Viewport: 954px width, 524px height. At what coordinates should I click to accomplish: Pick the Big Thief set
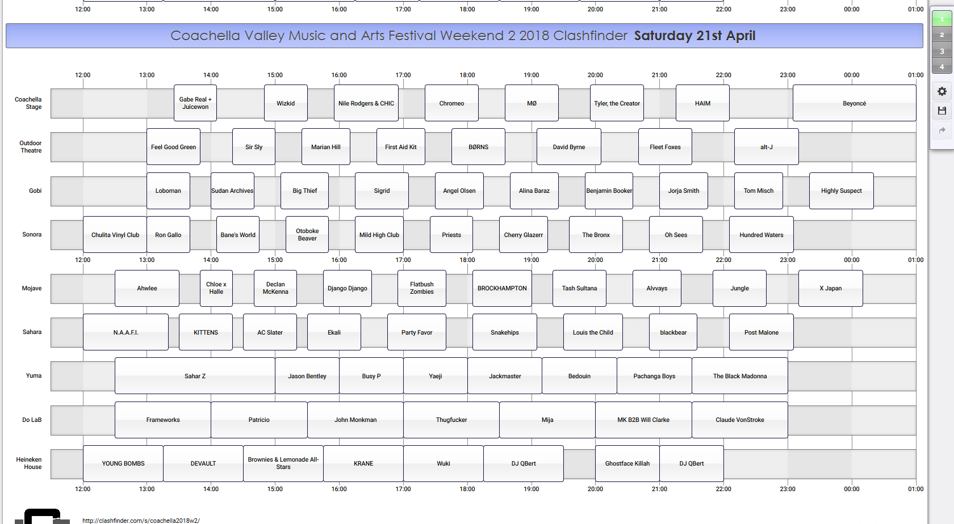click(x=305, y=191)
